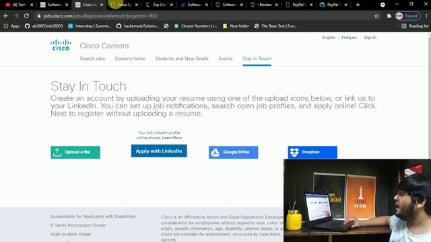Click Apply with LinkedIn button
431x242 pixels.
coord(159,151)
